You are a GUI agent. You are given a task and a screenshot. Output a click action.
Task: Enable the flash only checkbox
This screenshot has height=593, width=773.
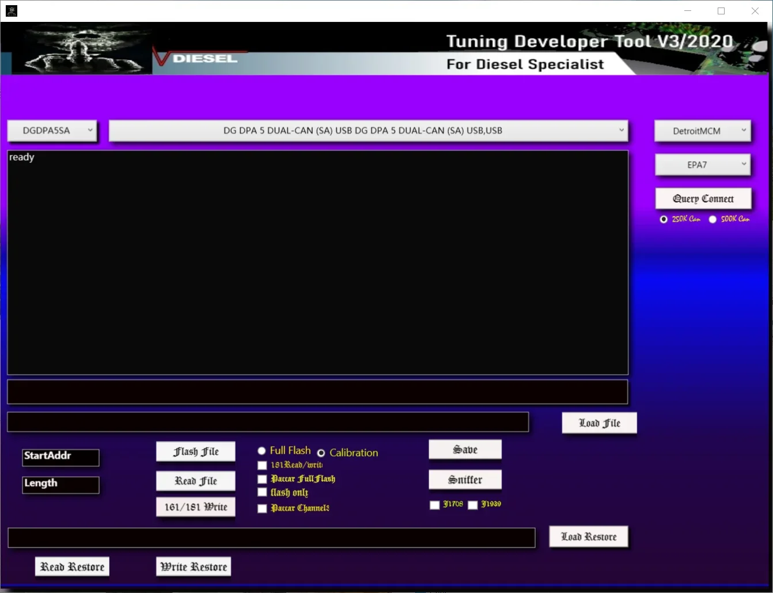pyautogui.click(x=262, y=492)
